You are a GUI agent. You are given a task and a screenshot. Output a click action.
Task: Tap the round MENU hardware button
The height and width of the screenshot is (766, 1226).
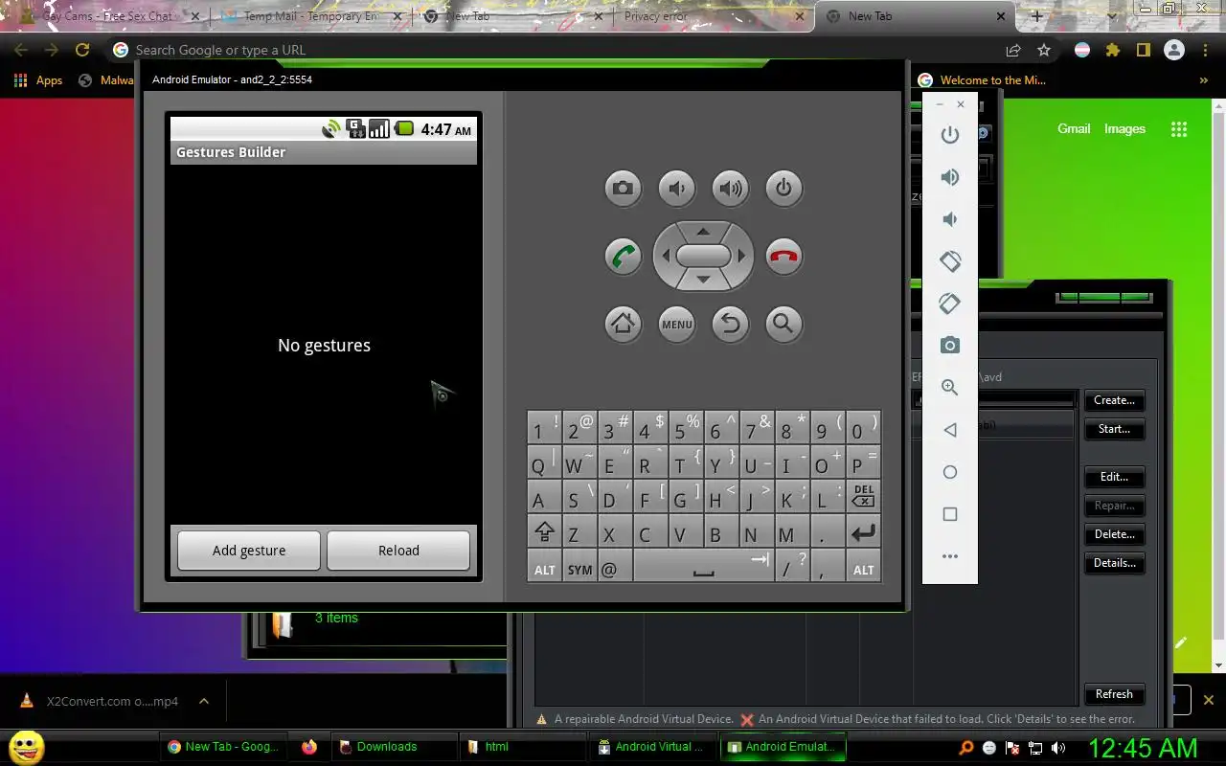click(677, 324)
